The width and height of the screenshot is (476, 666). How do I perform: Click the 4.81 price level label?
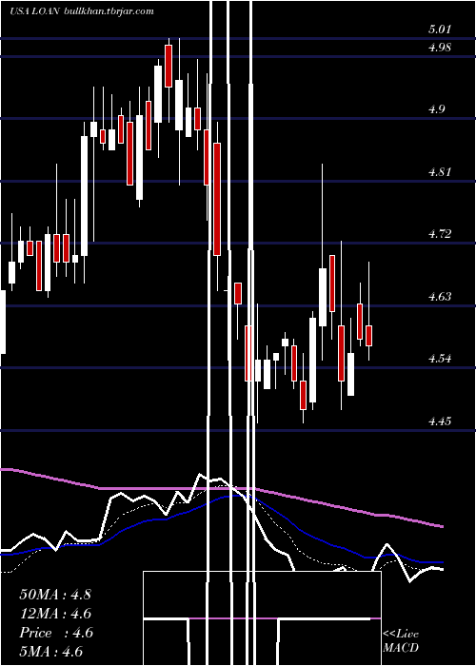440,172
